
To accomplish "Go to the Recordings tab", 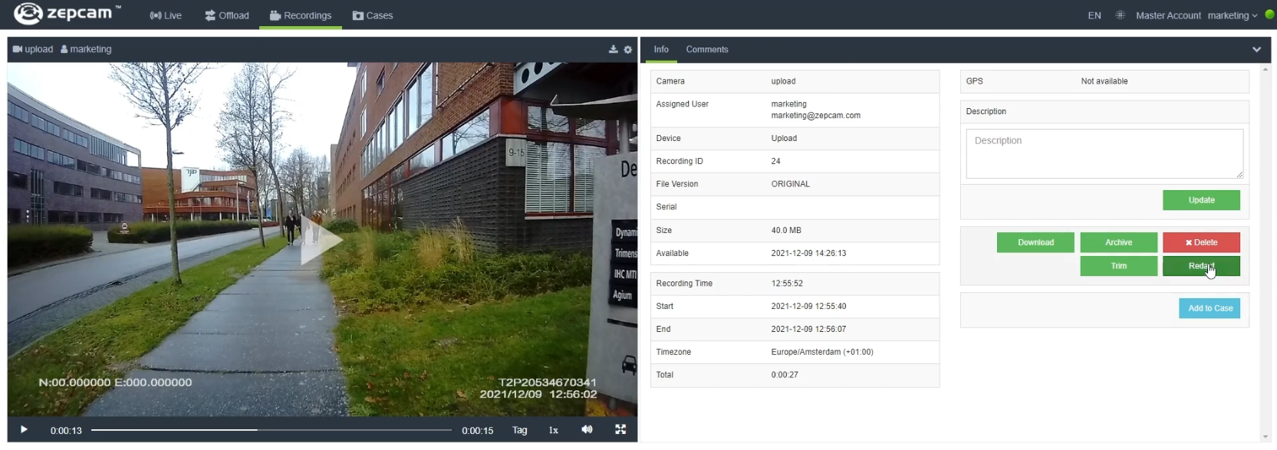I will (x=301, y=15).
